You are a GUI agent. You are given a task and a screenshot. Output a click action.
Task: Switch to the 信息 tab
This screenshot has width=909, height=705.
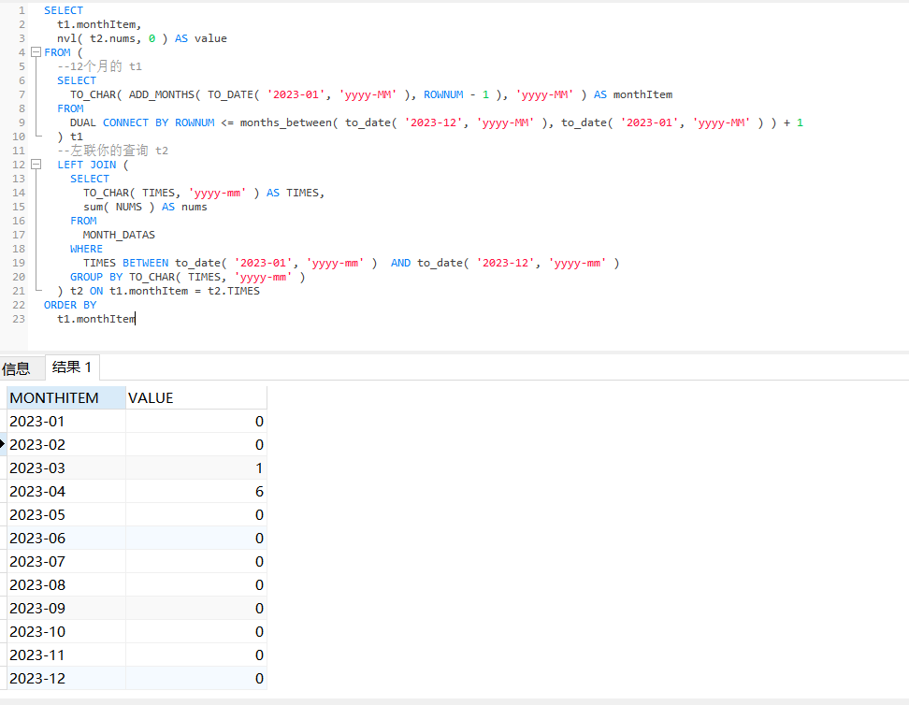click(x=16, y=368)
